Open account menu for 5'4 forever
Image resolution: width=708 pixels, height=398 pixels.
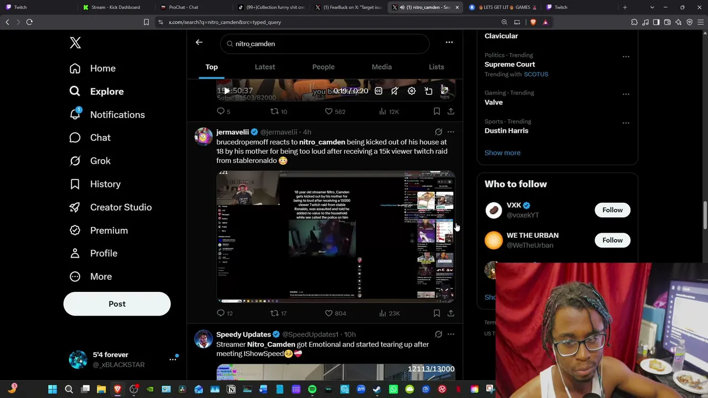(122, 359)
